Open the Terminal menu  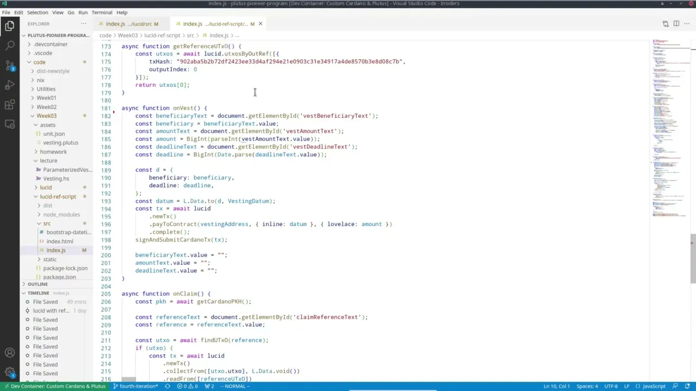pos(102,12)
